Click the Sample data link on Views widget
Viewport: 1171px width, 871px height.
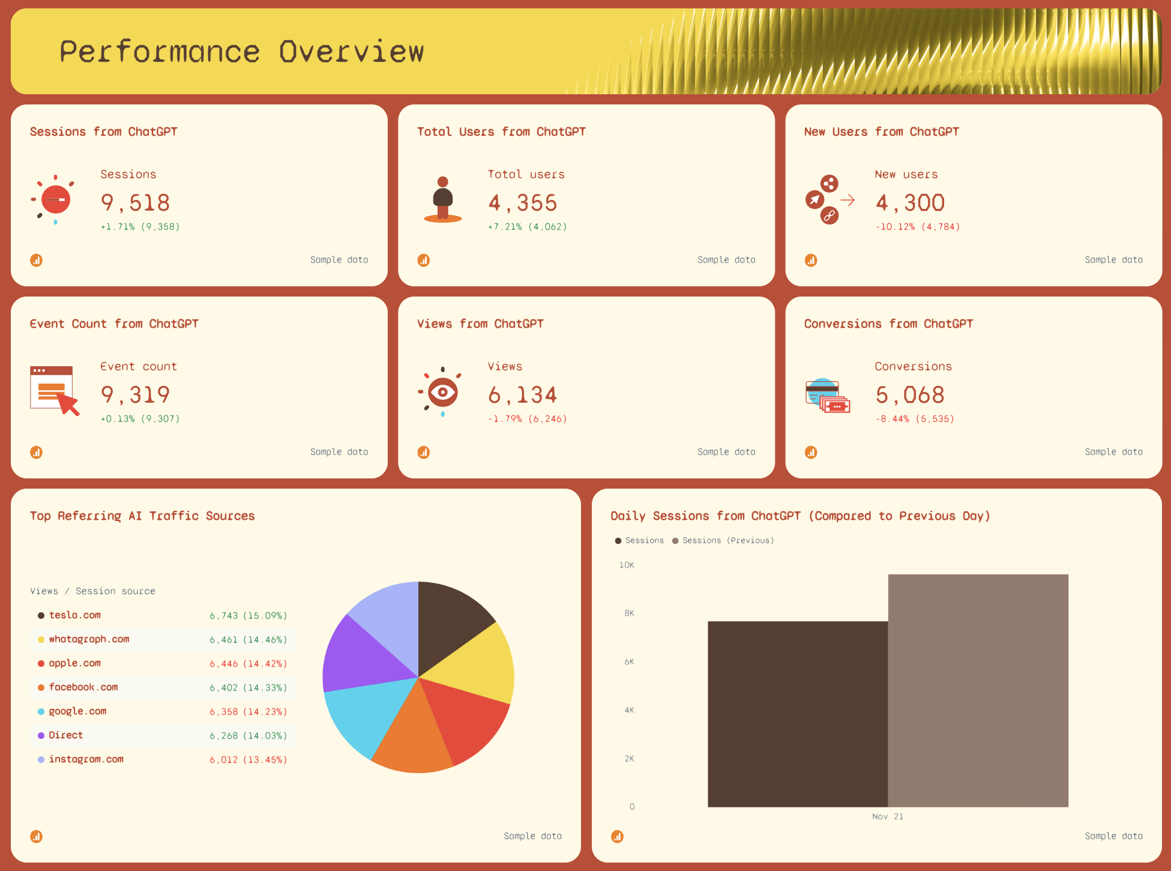point(726,451)
